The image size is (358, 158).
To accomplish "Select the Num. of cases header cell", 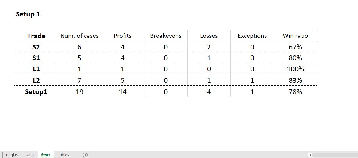I will [x=80, y=36].
